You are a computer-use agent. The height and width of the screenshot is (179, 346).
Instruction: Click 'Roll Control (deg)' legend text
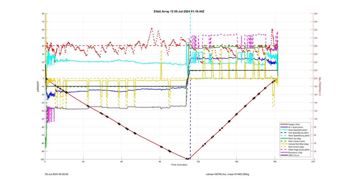[x=296, y=147]
